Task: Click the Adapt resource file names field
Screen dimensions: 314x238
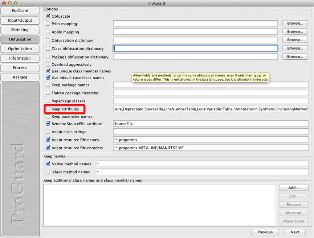Action: coord(211,140)
